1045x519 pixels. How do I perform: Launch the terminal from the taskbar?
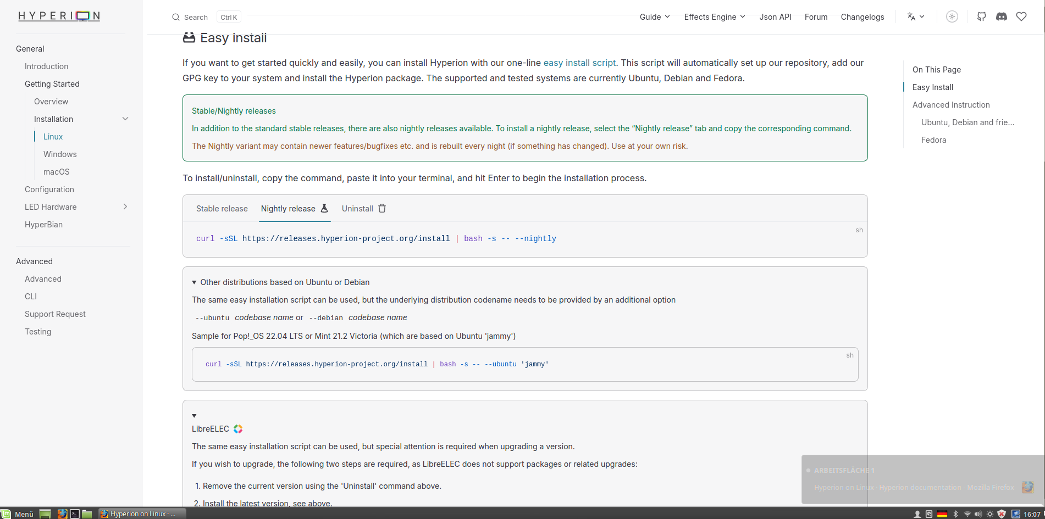75,514
